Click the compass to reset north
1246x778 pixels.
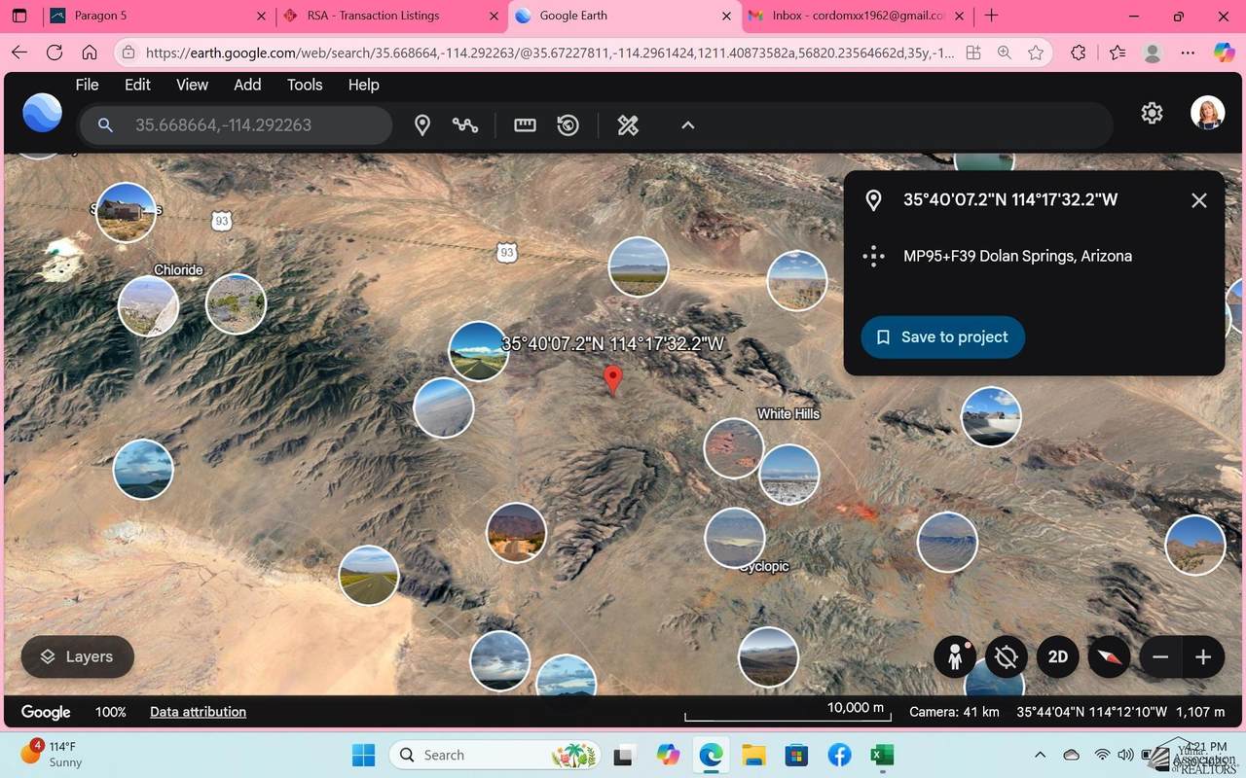click(x=1109, y=656)
